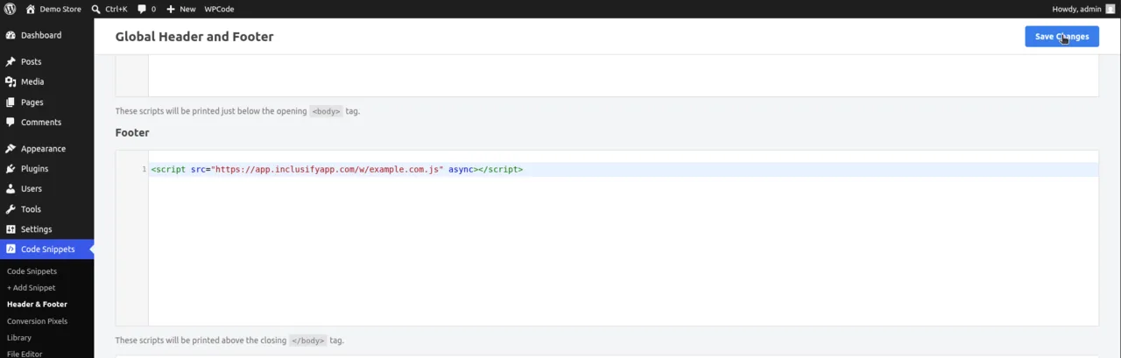Click the Appearance paintbrush icon
The height and width of the screenshot is (358, 1121).
tap(11, 148)
